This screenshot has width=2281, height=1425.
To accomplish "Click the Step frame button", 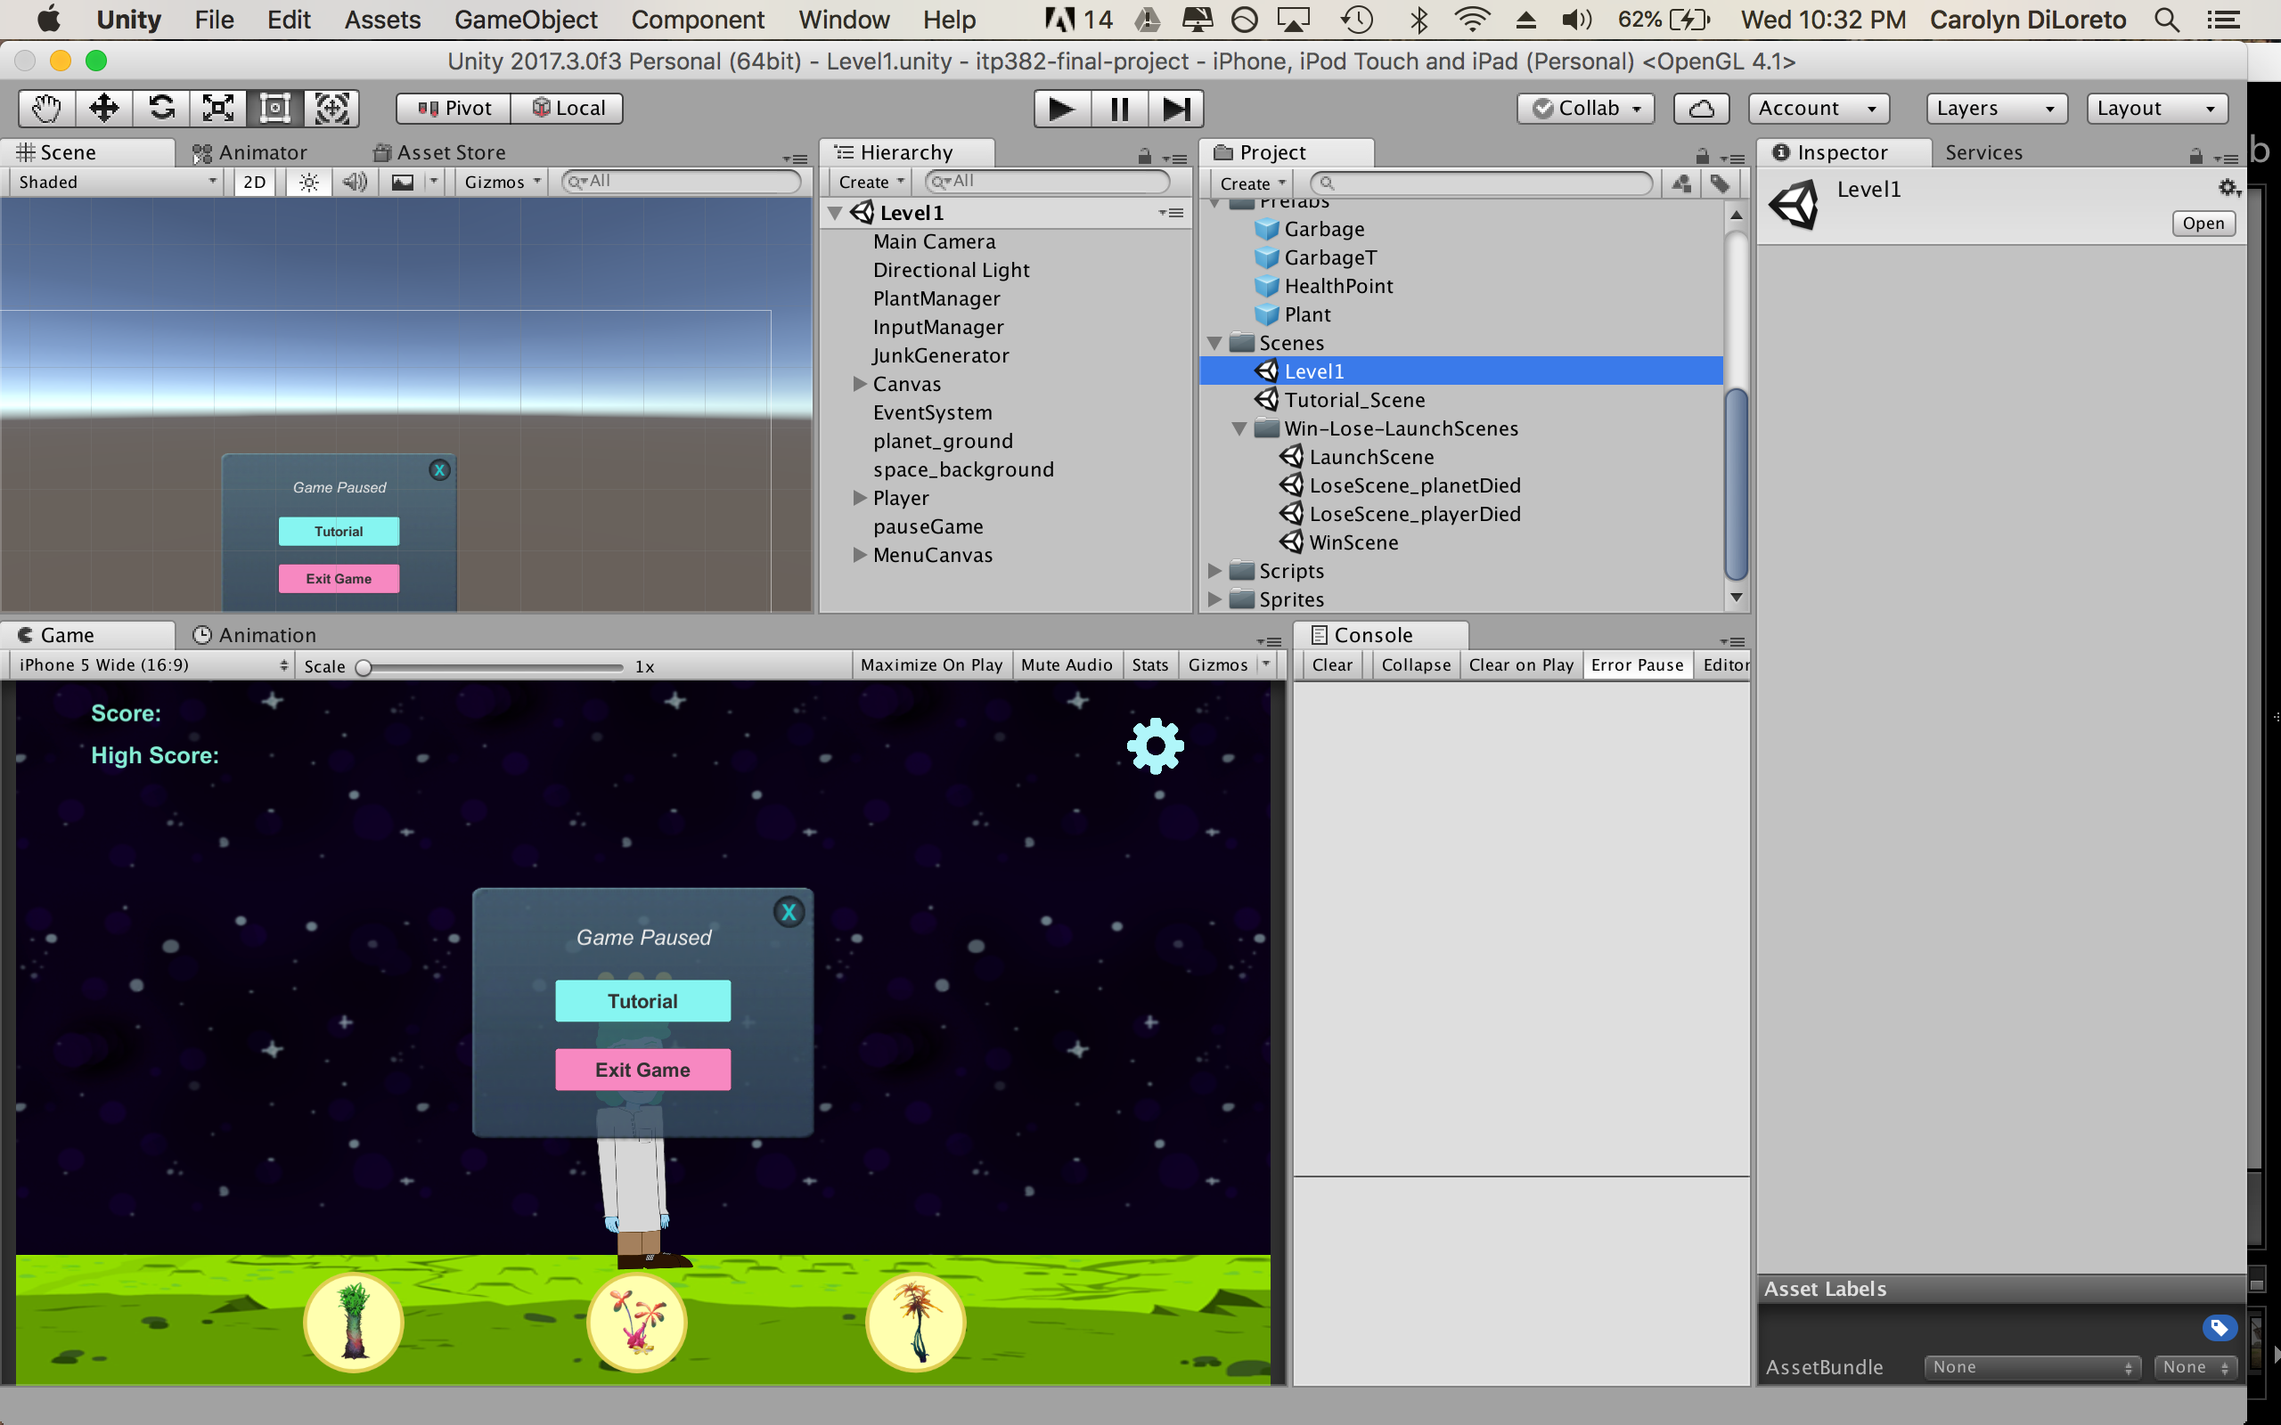I will (1175, 109).
